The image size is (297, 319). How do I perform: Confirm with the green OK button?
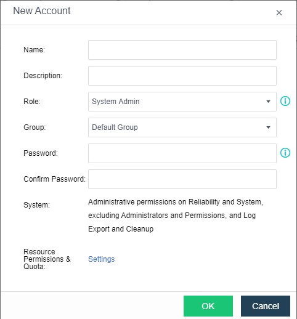pyautogui.click(x=208, y=306)
